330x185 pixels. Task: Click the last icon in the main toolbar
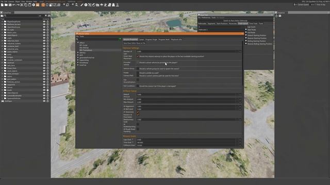pos(117,5)
